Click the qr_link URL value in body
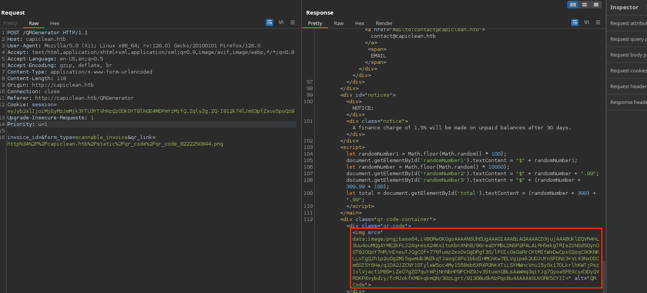The height and width of the screenshot is (293, 647). (x=115, y=144)
